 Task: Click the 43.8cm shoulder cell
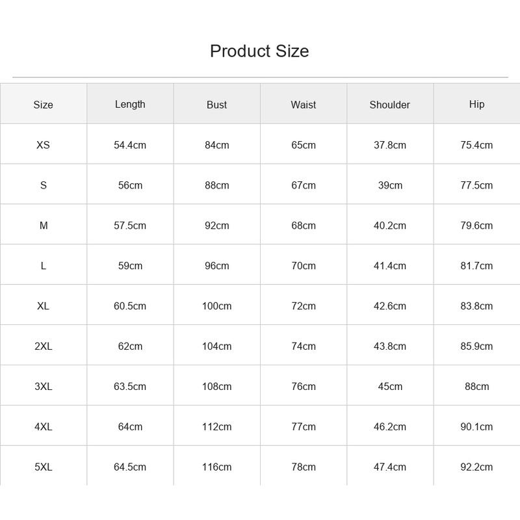click(x=389, y=346)
